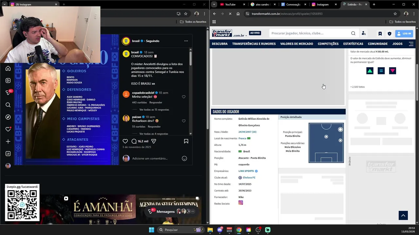Create new Instagram post with plus icon

[x=8, y=141]
